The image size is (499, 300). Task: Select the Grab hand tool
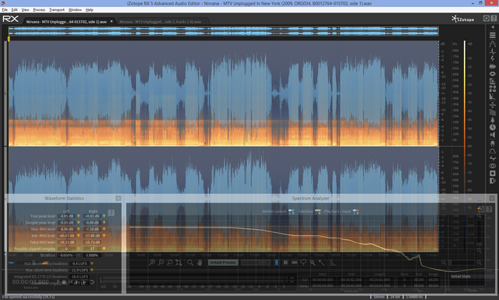pos(200,263)
